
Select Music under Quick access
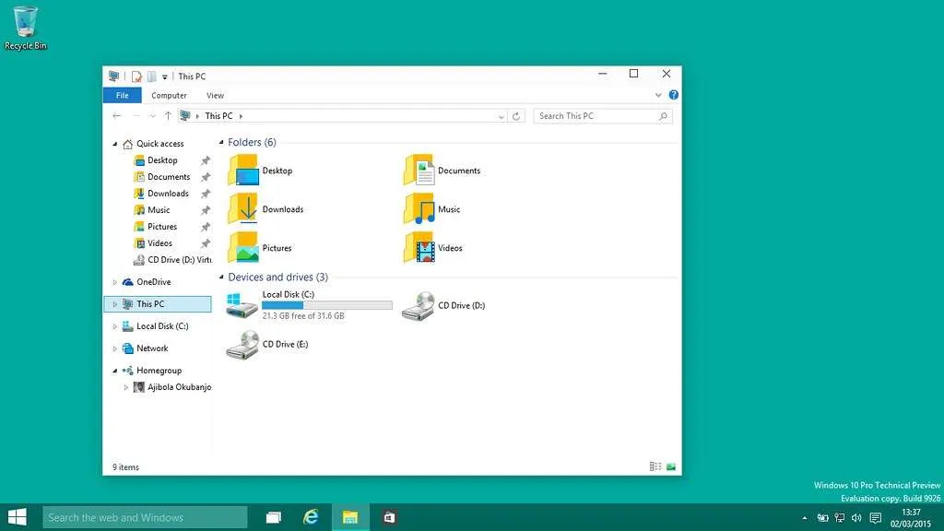[x=159, y=210]
